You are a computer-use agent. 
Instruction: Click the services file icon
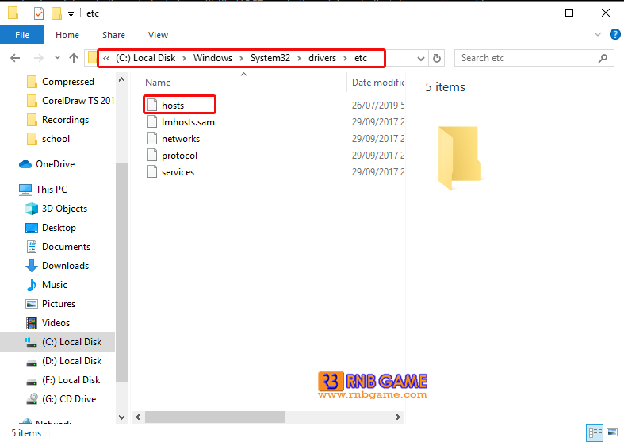152,172
